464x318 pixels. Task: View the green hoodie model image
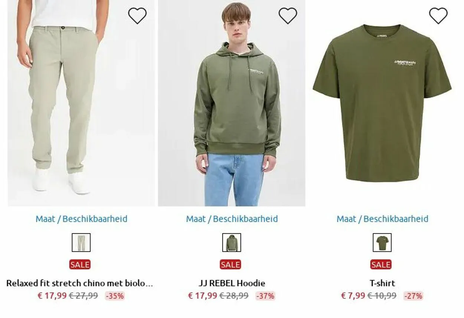(232, 103)
